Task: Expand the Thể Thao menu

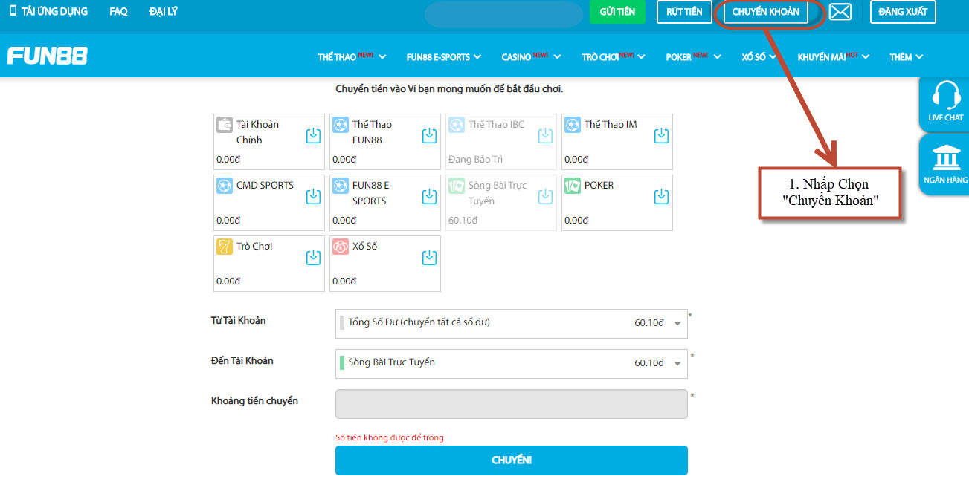Action: click(352, 57)
